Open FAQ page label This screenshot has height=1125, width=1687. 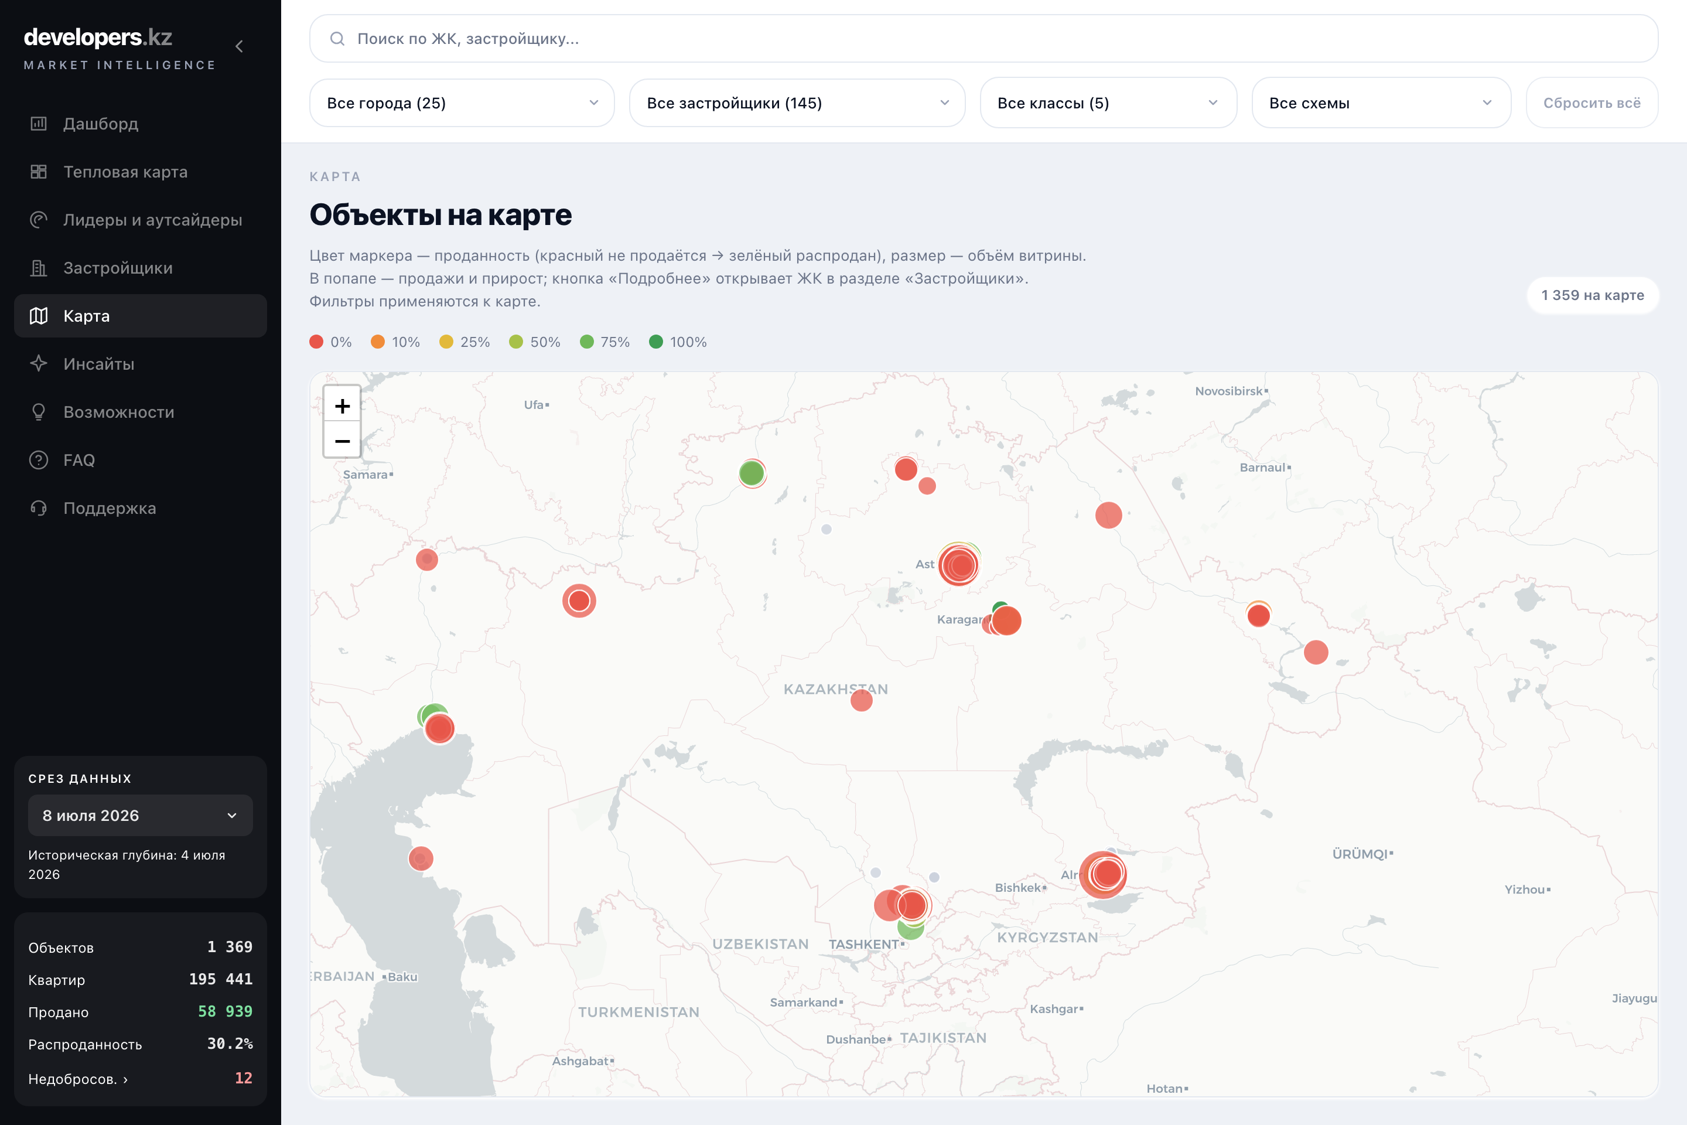(x=79, y=460)
